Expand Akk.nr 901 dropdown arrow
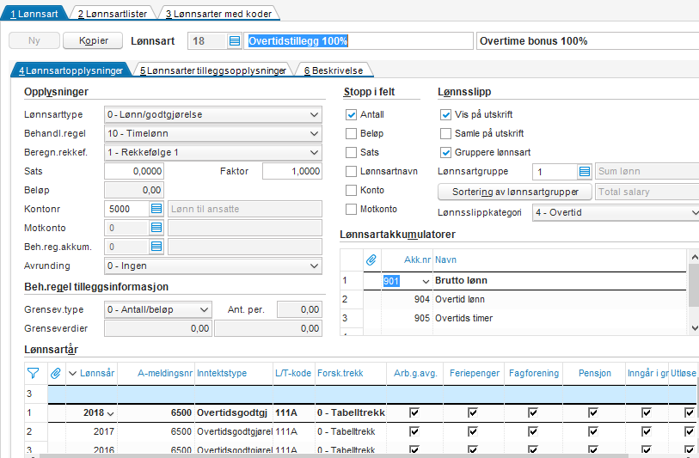The height and width of the screenshot is (458, 699). click(x=426, y=281)
